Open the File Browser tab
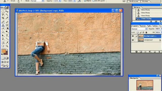The width and height of the screenshot is (162, 91). click(134, 1)
